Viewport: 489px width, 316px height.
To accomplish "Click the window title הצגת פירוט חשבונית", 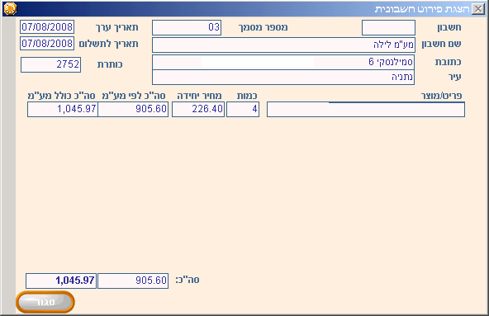I will (x=422, y=9).
